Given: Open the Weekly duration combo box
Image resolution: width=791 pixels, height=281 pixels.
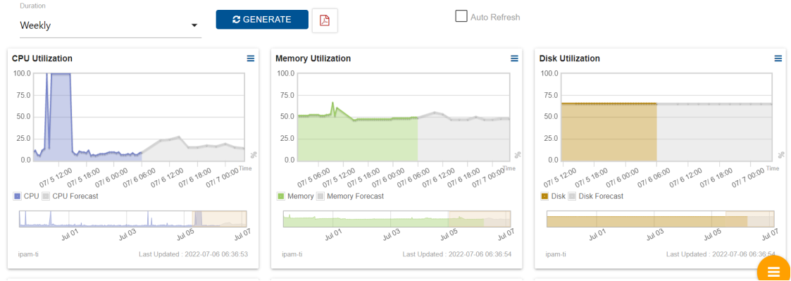Looking at the screenshot, I should pyautogui.click(x=111, y=26).
